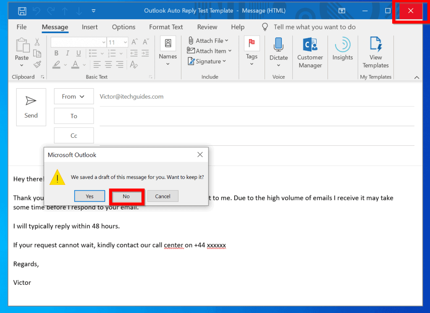Click the Clear All Formatting icon

click(x=134, y=64)
